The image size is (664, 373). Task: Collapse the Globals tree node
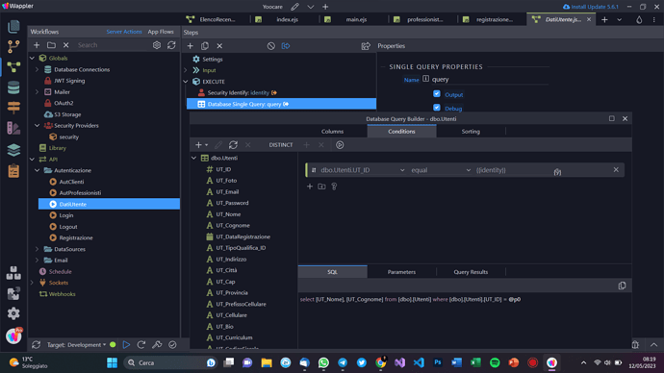click(32, 58)
